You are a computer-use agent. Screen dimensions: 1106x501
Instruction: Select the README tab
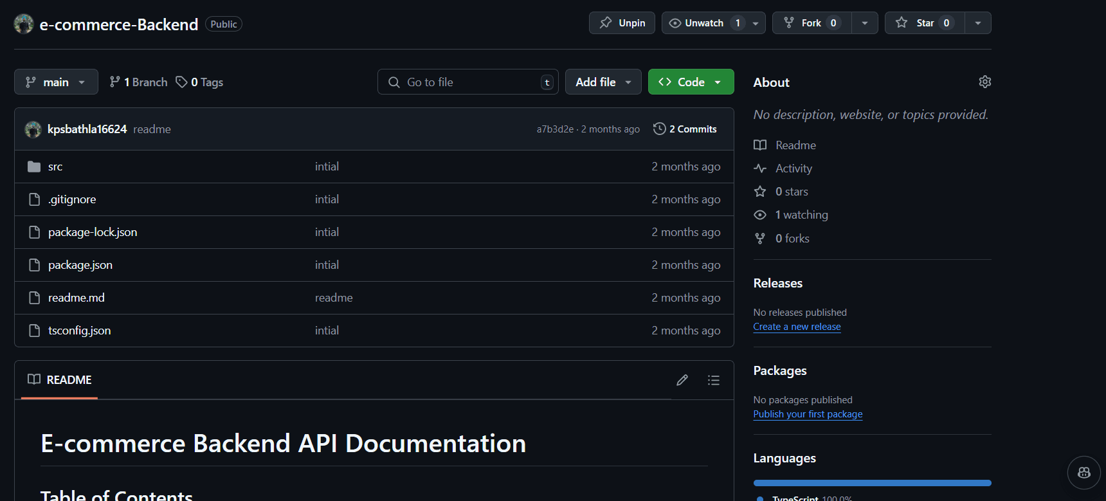59,380
